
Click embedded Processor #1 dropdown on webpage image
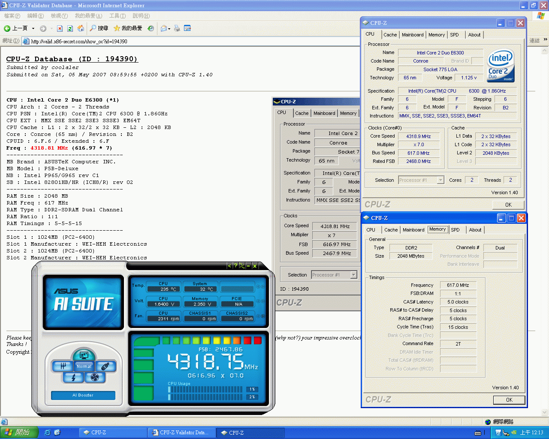point(335,275)
